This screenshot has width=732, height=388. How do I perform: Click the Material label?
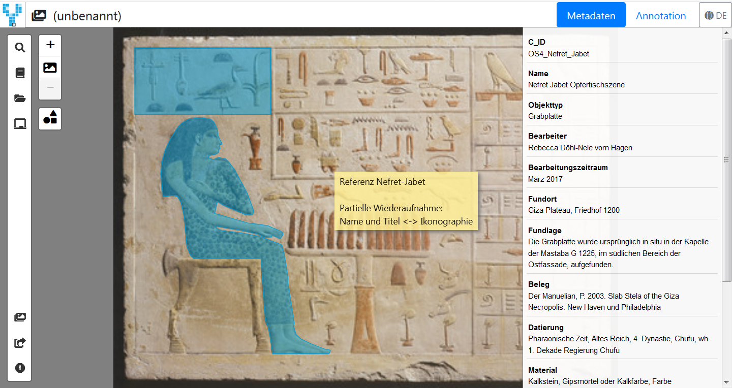click(543, 370)
